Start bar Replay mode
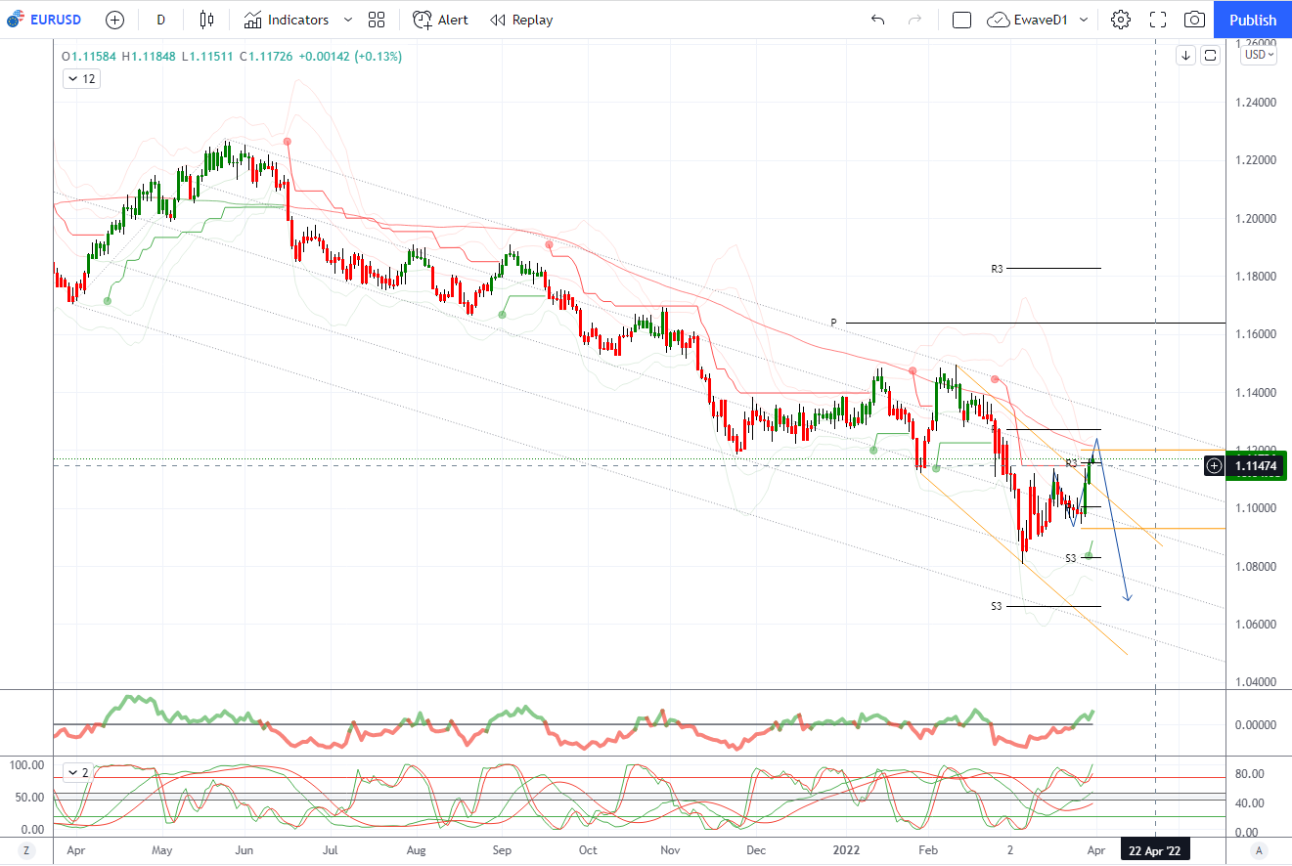Viewport: 1292px width, 866px height. (x=521, y=20)
